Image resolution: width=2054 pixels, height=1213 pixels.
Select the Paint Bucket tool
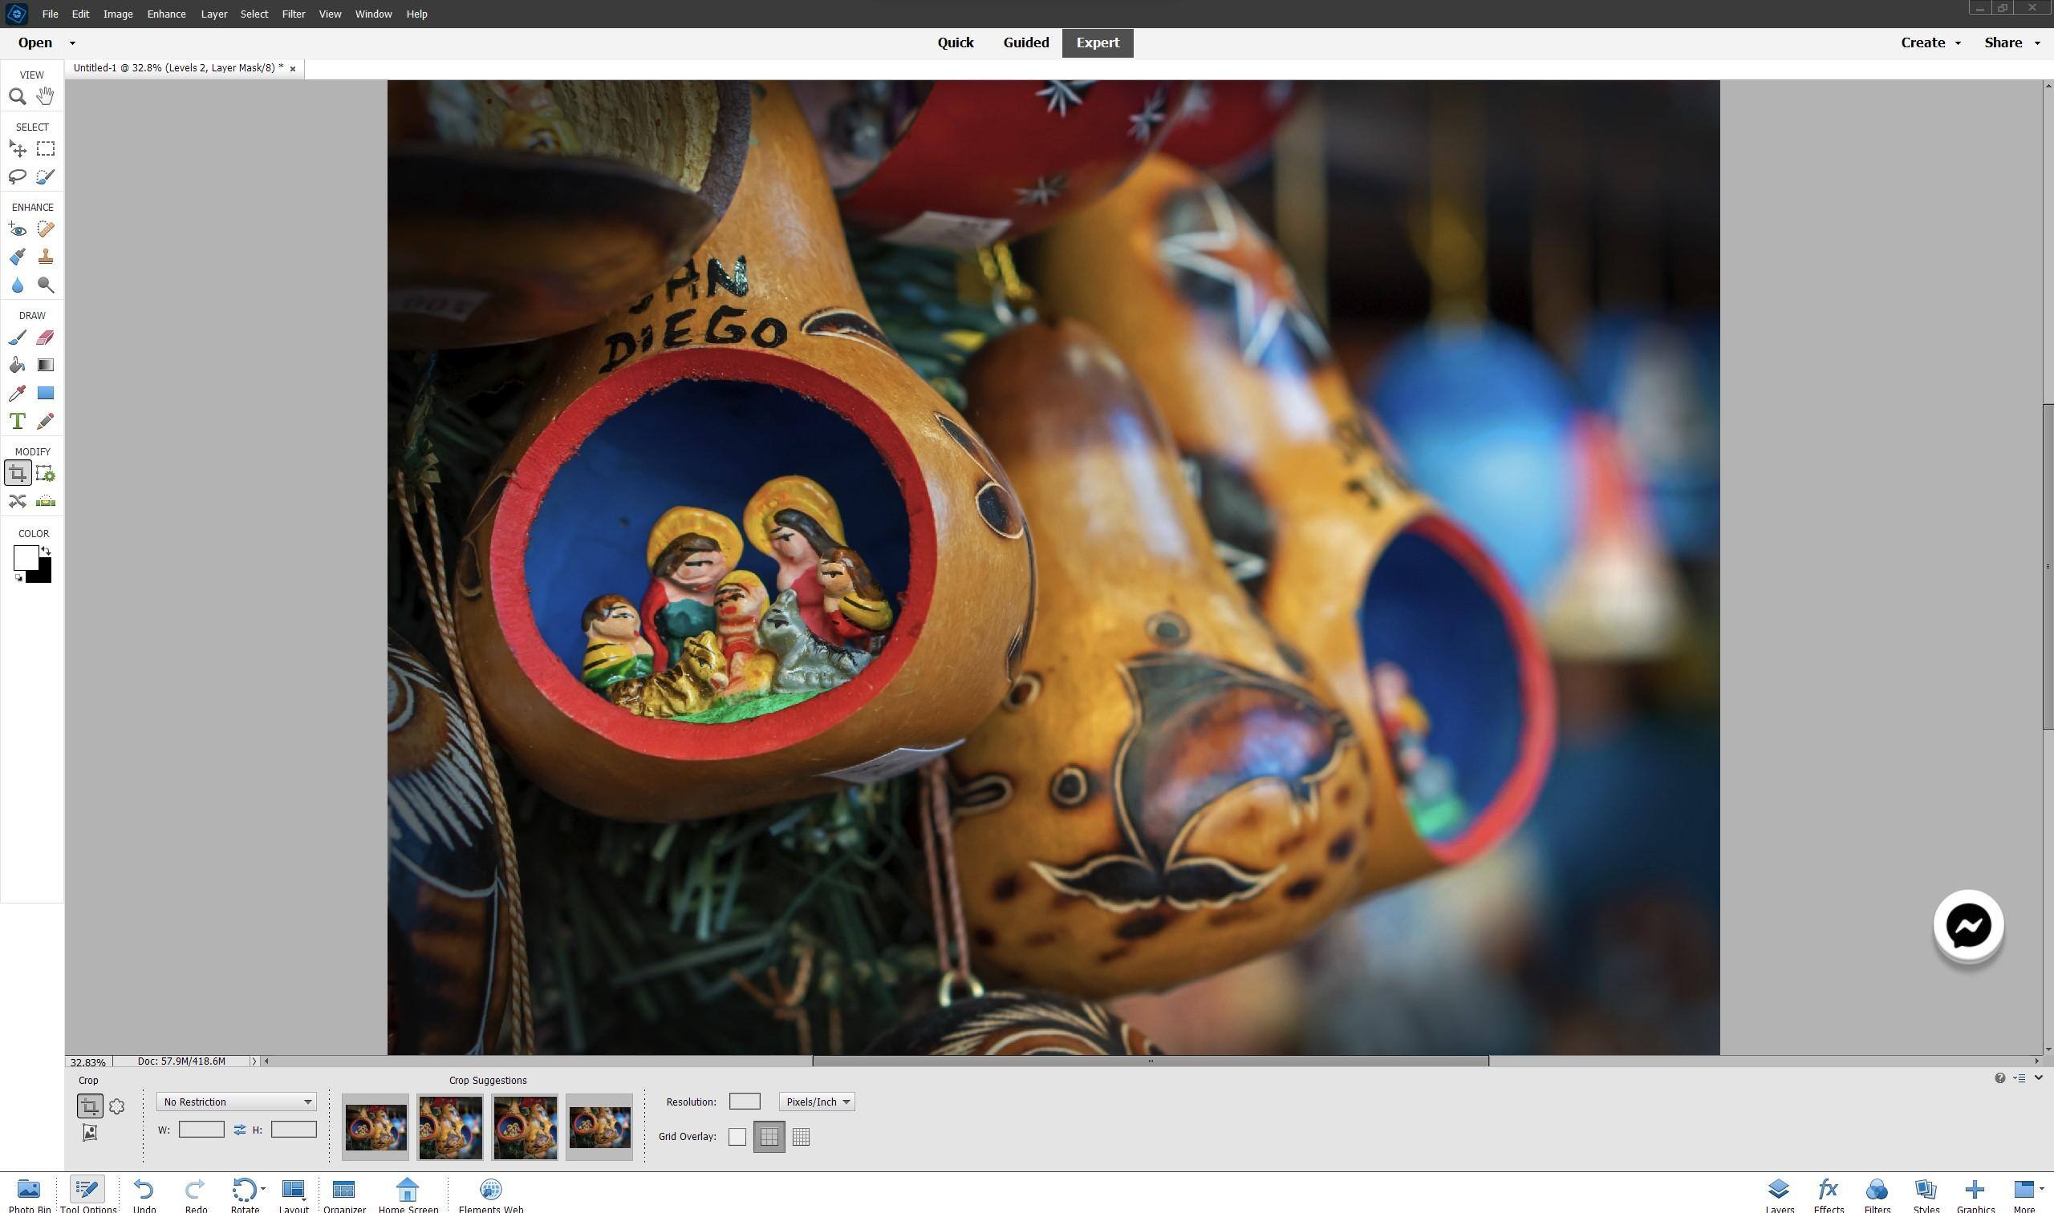(17, 366)
